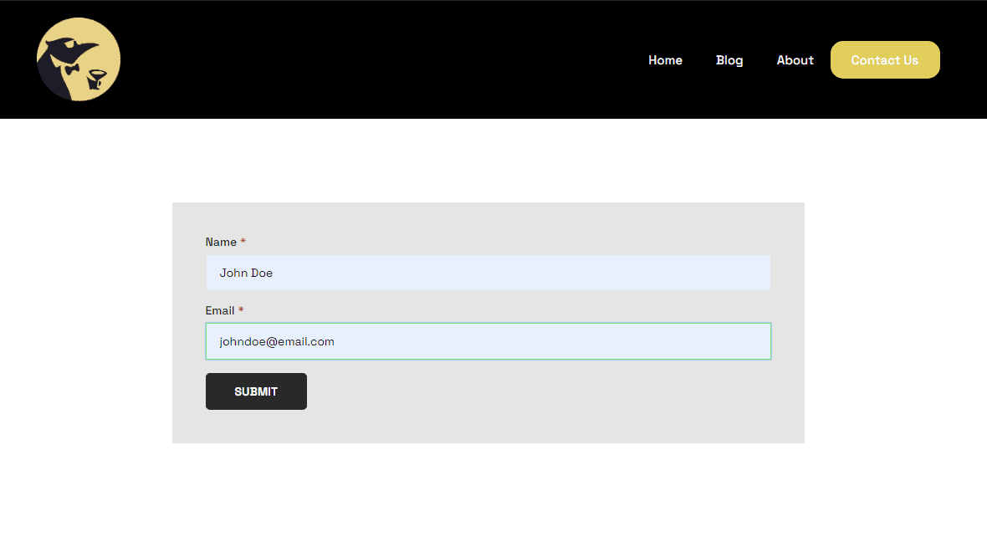Click the Email field label
The width and height of the screenshot is (987, 552).
(x=220, y=310)
